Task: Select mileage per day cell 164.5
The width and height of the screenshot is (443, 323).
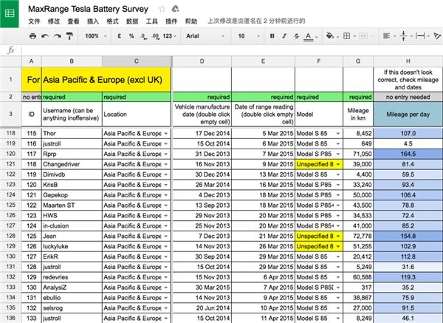Action: click(x=408, y=154)
